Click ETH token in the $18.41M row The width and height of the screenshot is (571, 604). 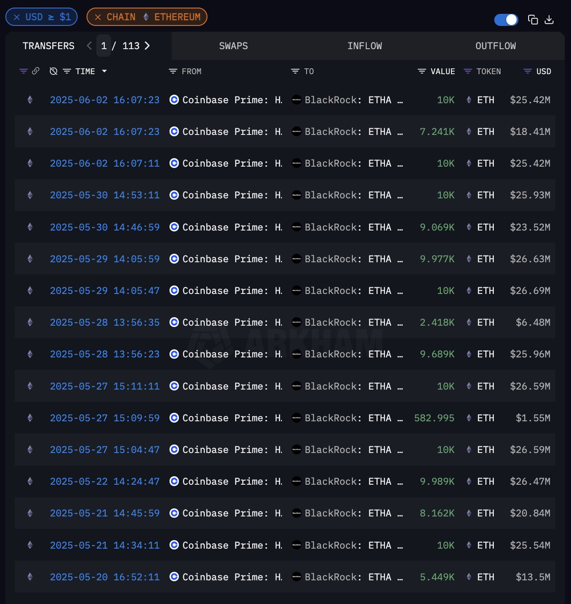pyautogui.click(x=485, y=132)
